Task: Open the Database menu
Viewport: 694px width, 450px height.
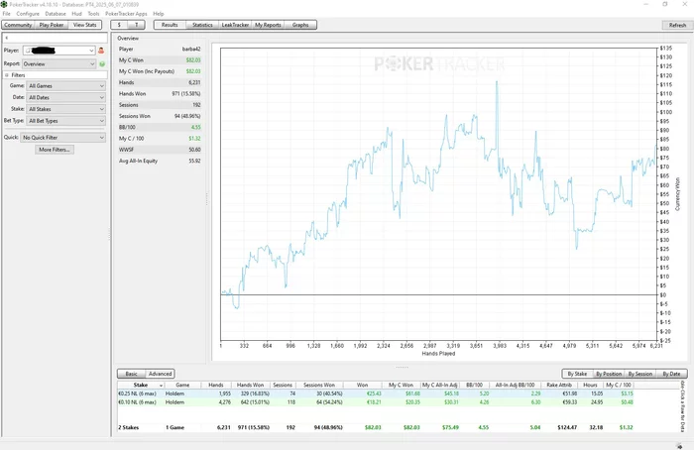Action: click(x=56, y=14)
